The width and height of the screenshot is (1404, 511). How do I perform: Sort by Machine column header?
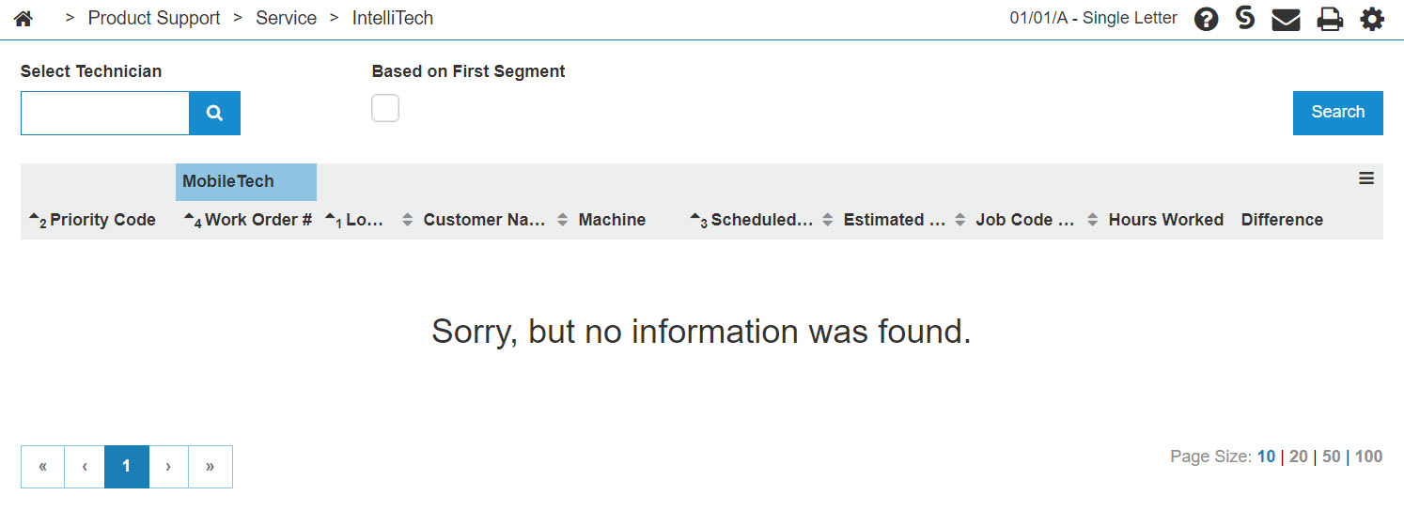pyautogui.click(x=612, y=220)
